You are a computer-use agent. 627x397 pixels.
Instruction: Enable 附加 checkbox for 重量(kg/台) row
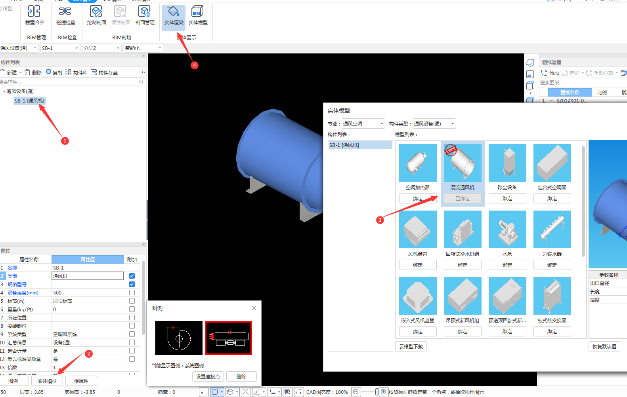[132, 309]
